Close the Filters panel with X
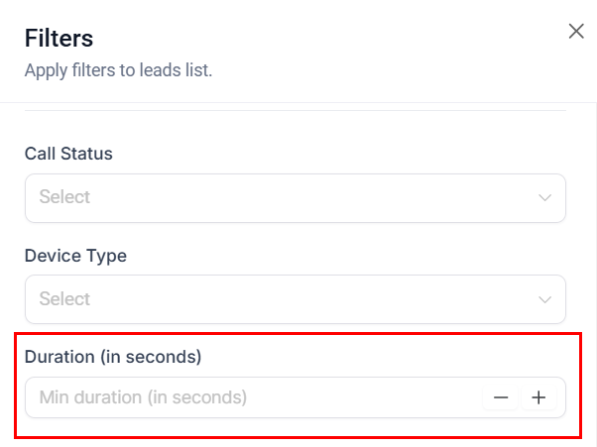Image resolution: width=597 pixels, height=447 pixels. (x=576, y=31)
